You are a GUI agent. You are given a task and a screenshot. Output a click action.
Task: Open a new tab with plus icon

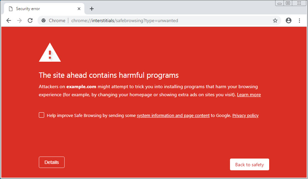point(91,9)
